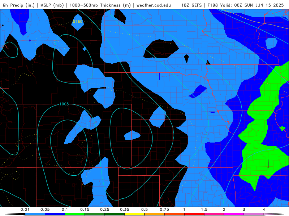Click the legend value 2
This screenshot has width=289, height=216.
[x=224, y=210]
